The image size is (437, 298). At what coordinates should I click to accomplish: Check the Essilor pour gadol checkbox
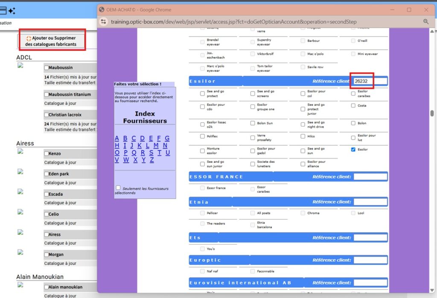[253, 150]
